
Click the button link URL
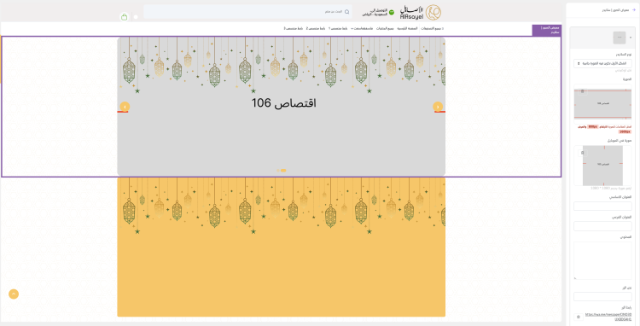pyautogui.click(x=608, y=317)
